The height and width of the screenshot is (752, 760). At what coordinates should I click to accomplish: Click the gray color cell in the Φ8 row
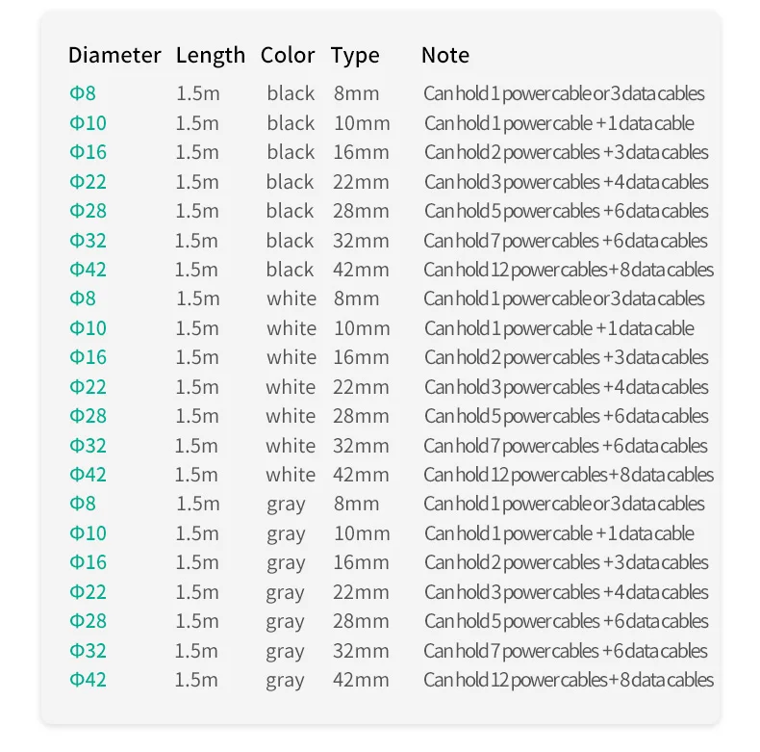(286, 505)
